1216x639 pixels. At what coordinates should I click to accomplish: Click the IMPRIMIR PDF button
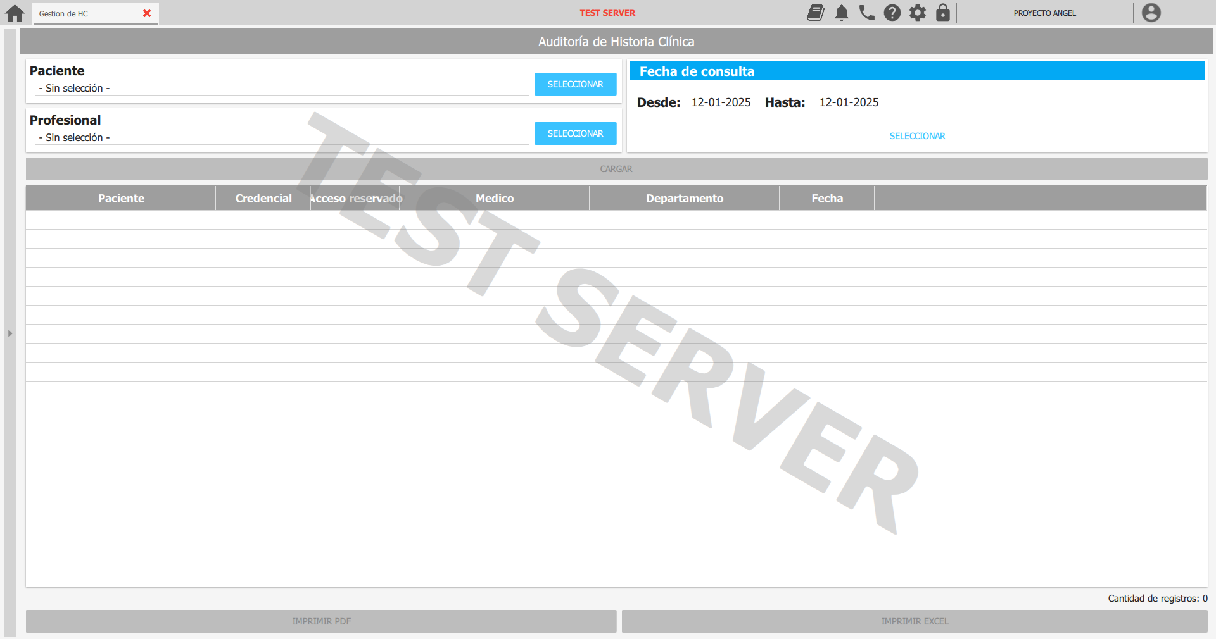click(x=321, y=621)
